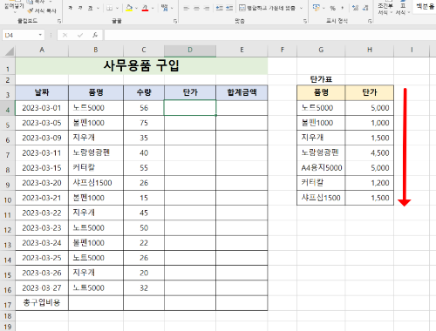Open Conditional Formatting (조건부 서식) menu
The width and height of the screenshot is (436, 331).
click(385, 9)
